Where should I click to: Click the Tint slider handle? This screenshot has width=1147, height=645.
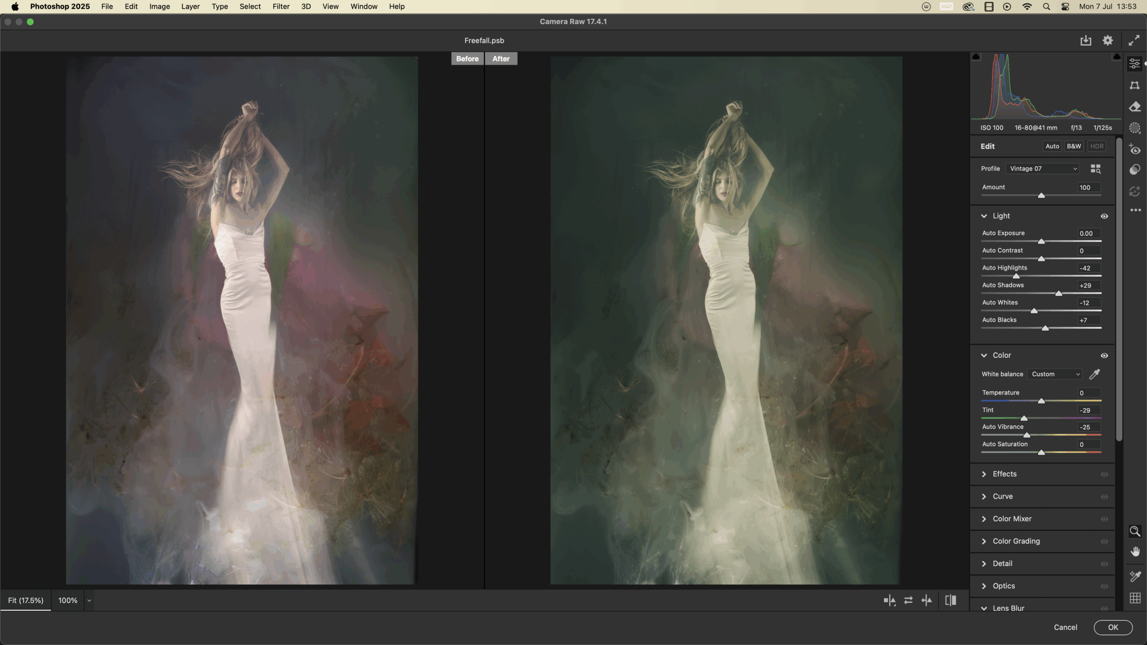1024,418
